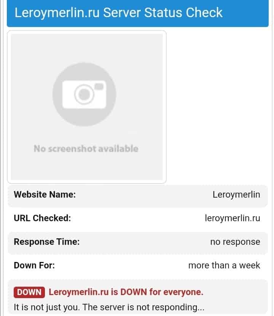Select the Down For label
Image resolution: width=274 pixels, height=316 pixels.
pos(34,265)
